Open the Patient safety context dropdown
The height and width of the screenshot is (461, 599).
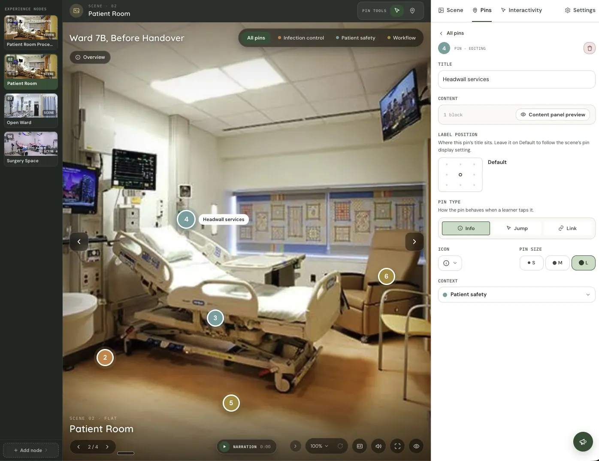point(517,294)
